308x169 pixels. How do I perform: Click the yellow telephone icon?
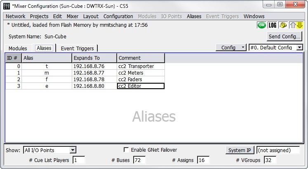tap(283, 25)
